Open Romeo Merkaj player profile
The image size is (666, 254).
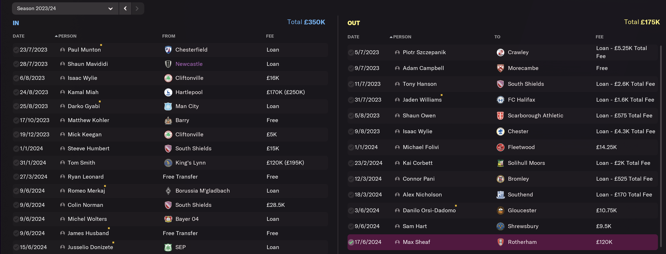pos(86,191)
